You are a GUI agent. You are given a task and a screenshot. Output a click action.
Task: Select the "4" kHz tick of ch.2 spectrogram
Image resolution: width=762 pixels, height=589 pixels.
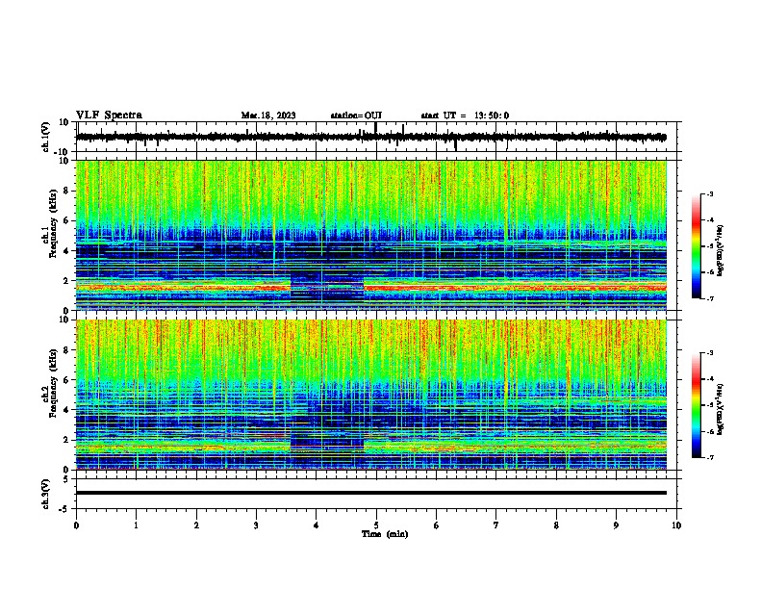66,410
